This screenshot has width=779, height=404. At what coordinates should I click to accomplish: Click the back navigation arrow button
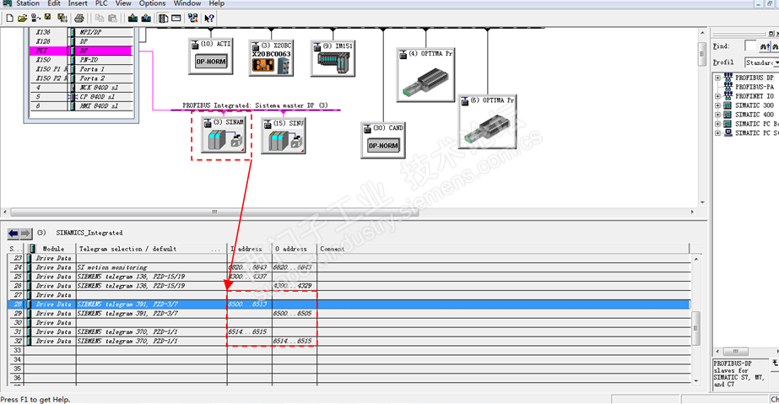click(x=14, y=233)
